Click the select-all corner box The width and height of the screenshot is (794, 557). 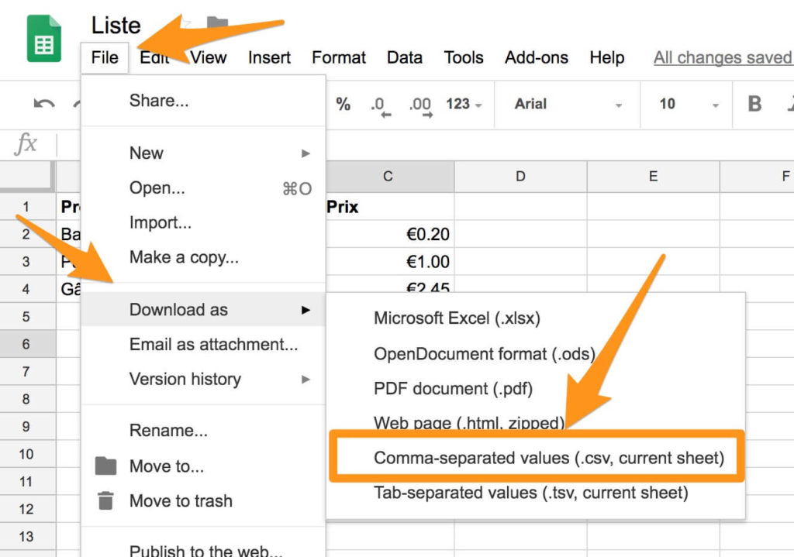click(27, 176)
